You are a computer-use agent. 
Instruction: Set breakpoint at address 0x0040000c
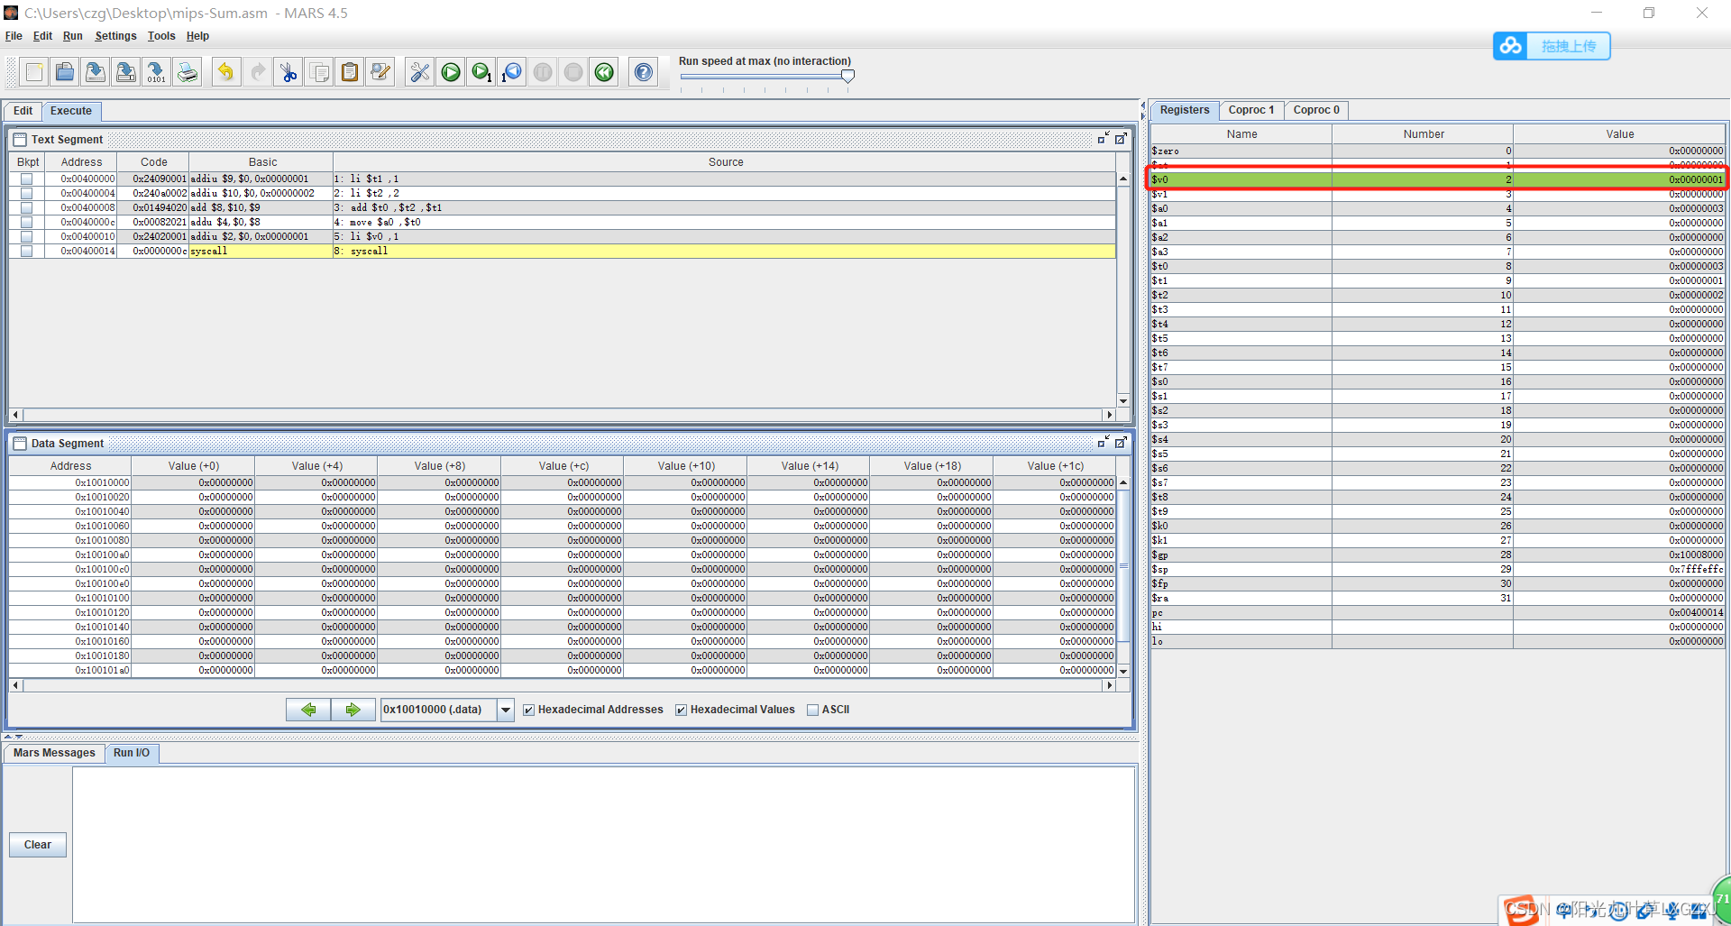point(26,222)
